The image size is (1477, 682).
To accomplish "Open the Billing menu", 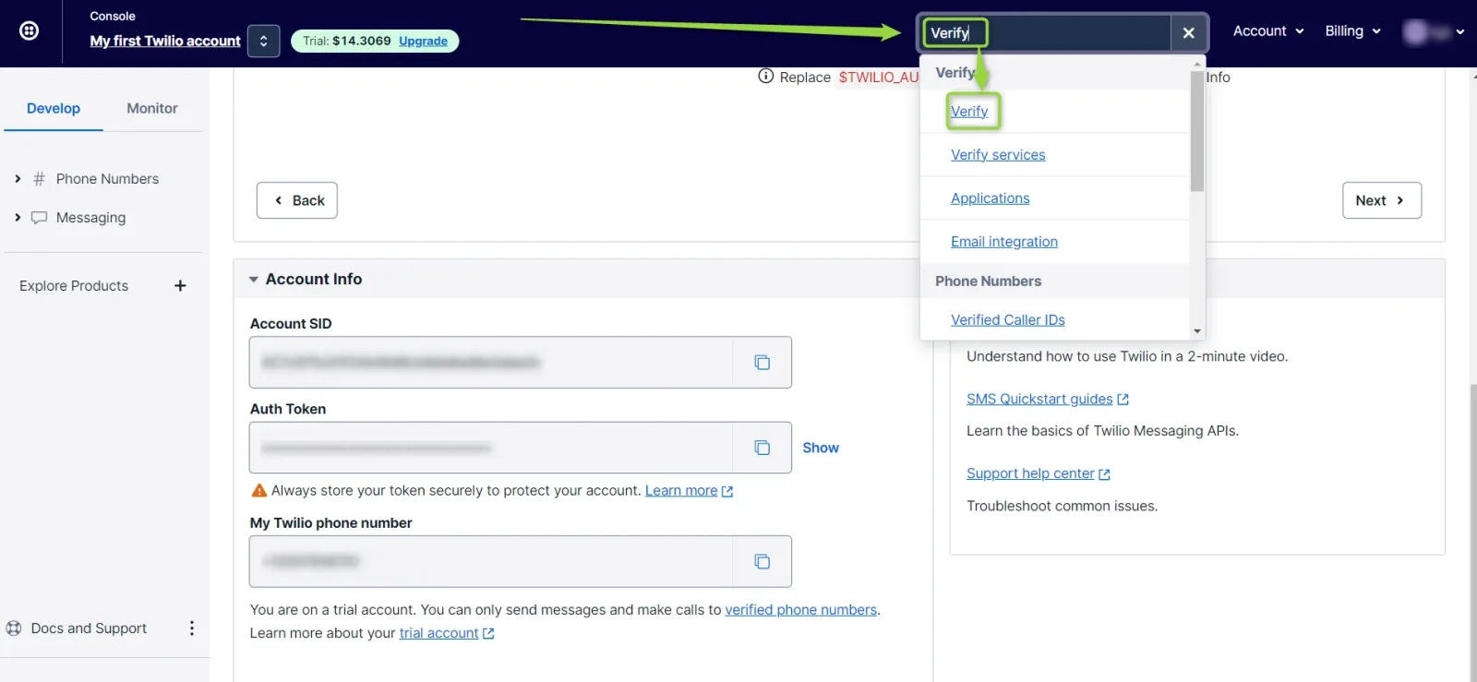I will pos(1352,31).
